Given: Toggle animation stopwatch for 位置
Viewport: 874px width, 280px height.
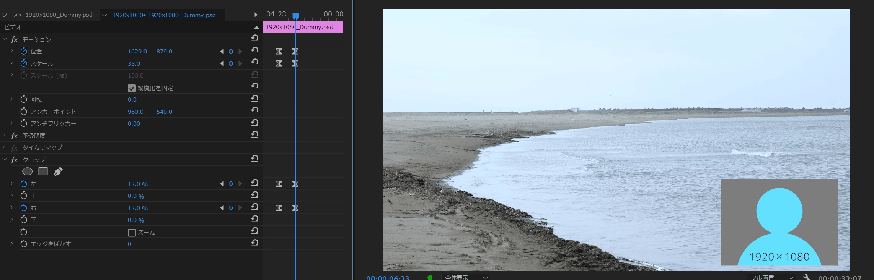Looking at the screenshot, I should [24, 51].
